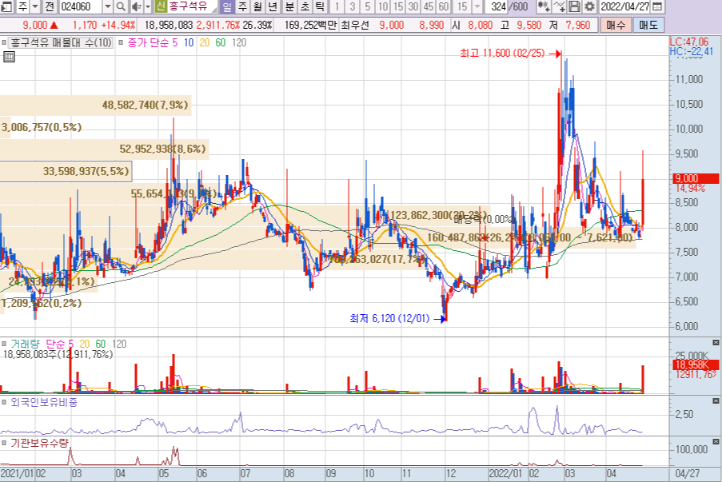Click the 매수 buy button
The image size is (722, 482).
615,25
